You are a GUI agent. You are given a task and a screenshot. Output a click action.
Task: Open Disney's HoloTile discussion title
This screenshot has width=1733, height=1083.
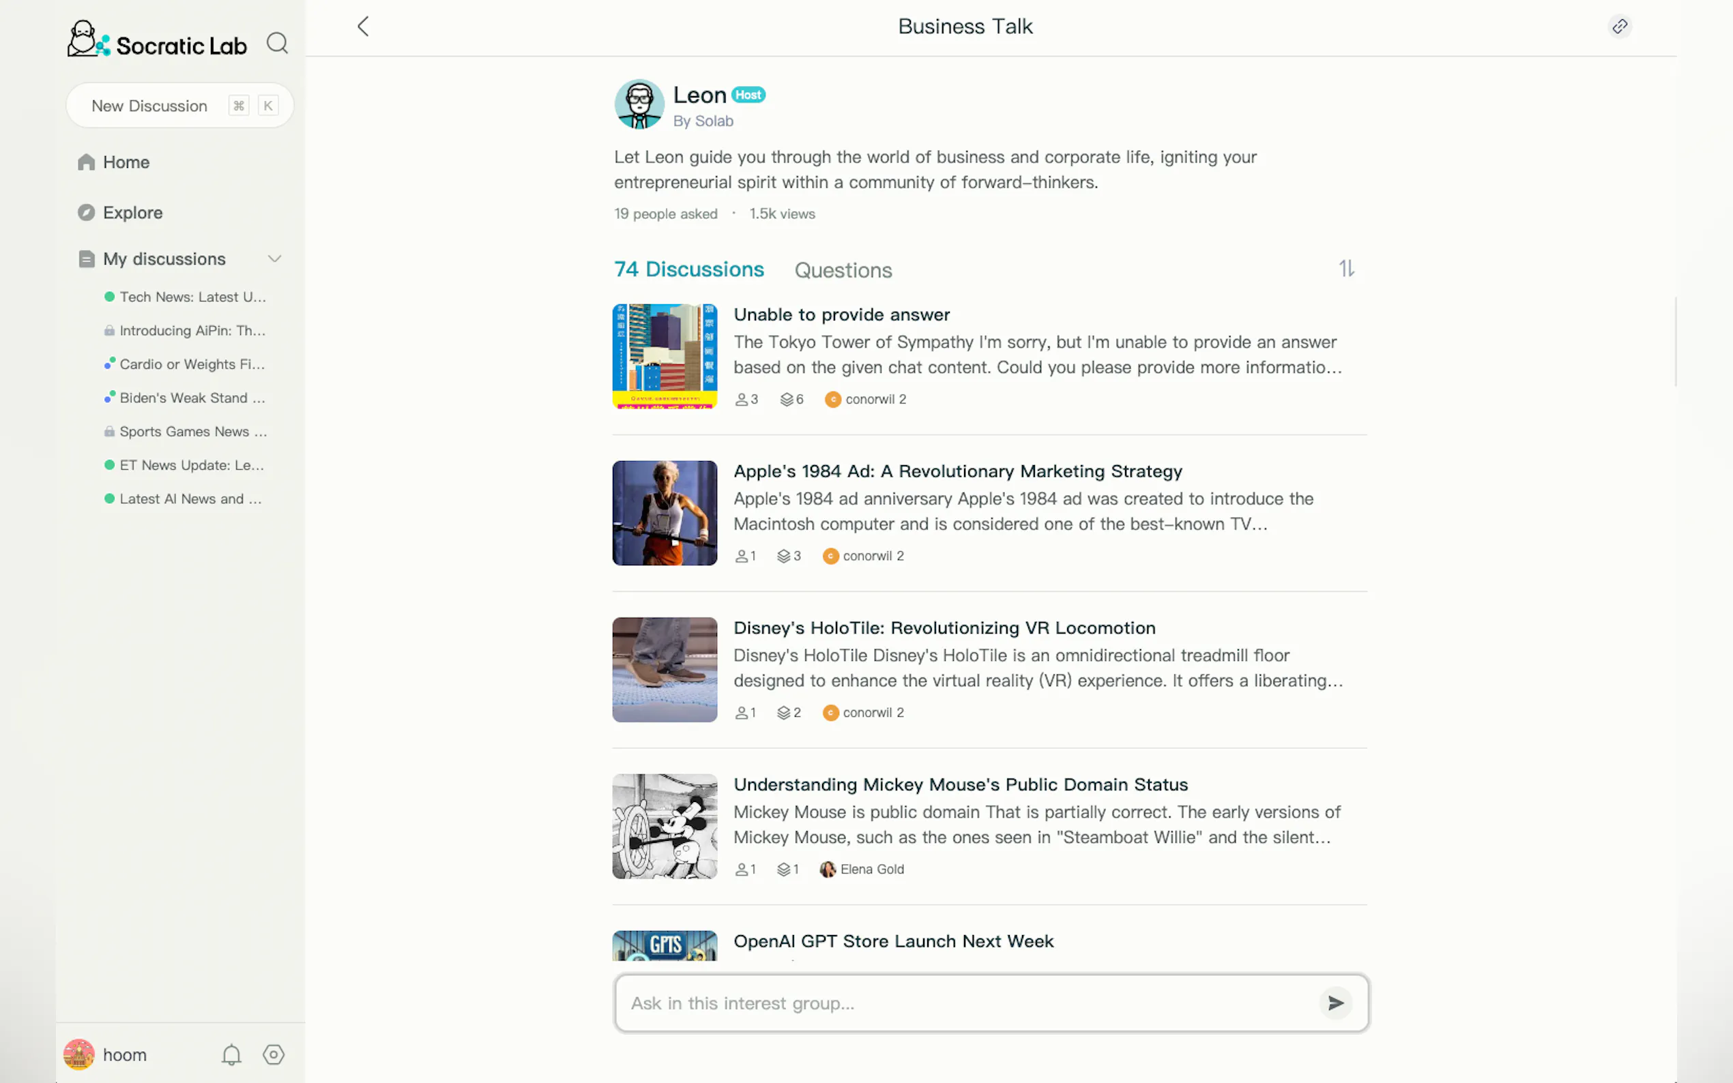tap(944, 628)
